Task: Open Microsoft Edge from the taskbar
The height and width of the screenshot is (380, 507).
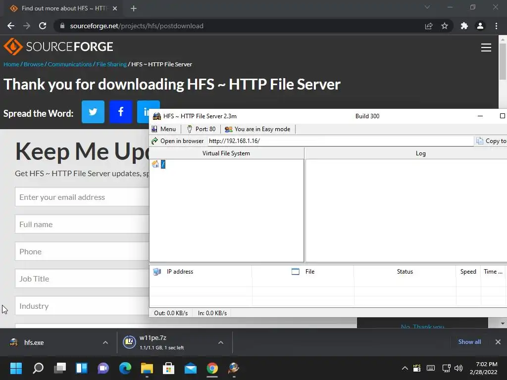Action: [x=125, y=368]
